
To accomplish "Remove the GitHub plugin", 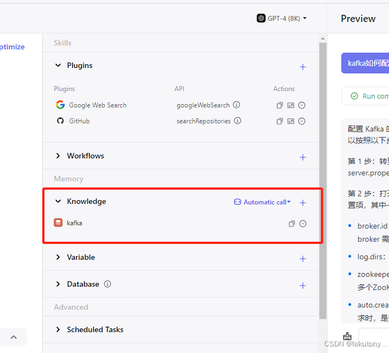I will click(302, 121).
